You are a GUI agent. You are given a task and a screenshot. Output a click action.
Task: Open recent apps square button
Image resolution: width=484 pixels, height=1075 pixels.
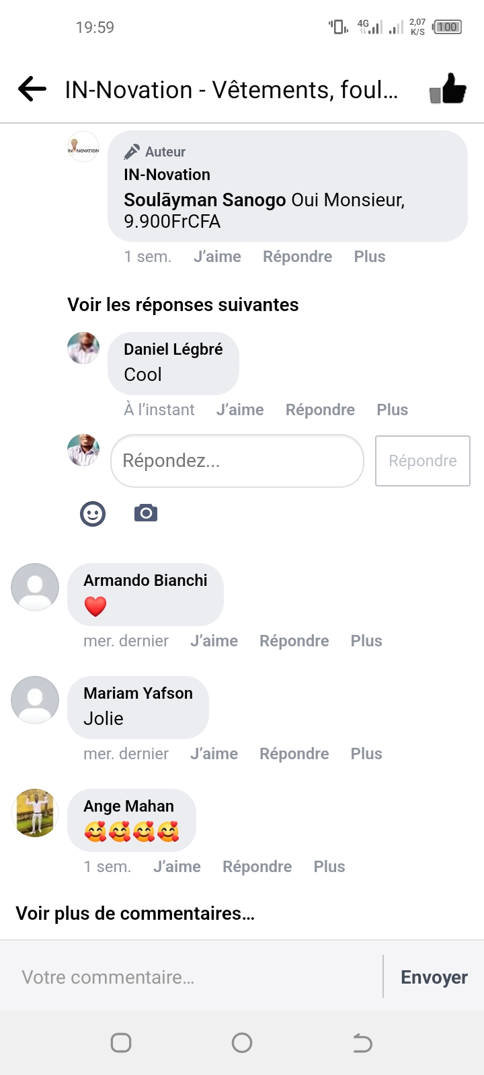tap(121, 1043)
